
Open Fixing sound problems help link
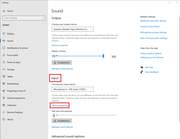151,54
